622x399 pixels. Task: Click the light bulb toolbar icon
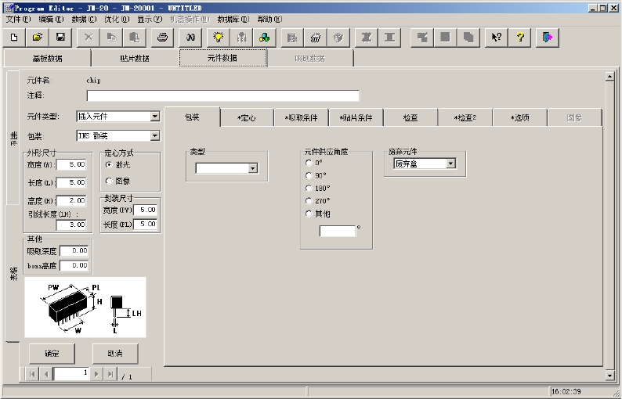click(219, 37)
